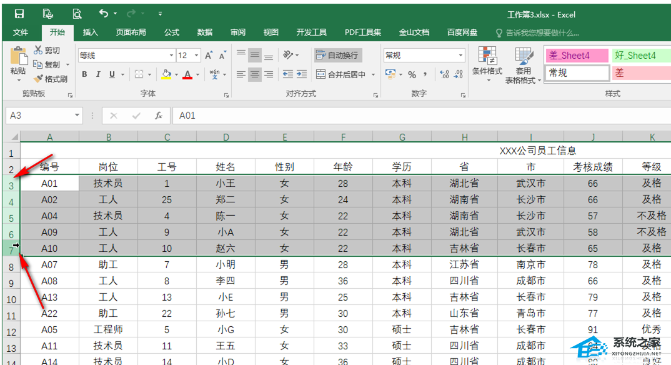
Task: Apply the yellow fill color swatch
Action: click(x=166, y=74)
